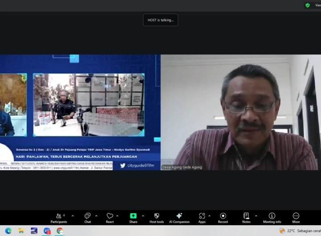This screenshot has width=321, height=236.
Task: Open the Notes panel
Action: [246, 216]
